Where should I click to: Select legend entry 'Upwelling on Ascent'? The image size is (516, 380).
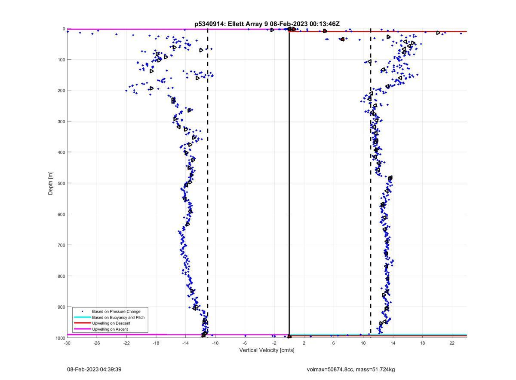110,329
